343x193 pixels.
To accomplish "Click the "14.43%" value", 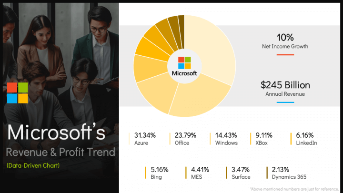I will pyautogui.click(x=226, y=135).
